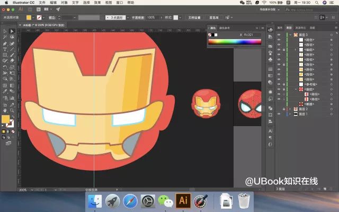Open the 传统基本功能 workspace switcher
The height and width of the screenshot is (212, 339).
click(x=270, y=10)
